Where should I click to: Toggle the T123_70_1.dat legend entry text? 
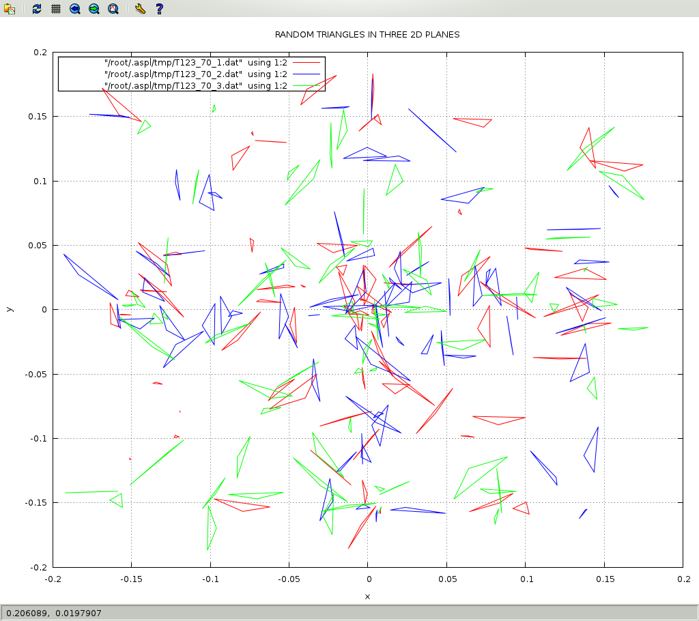coord(195,62)
